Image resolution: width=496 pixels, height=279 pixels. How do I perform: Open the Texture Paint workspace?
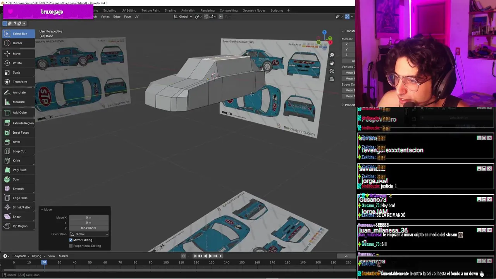150,10
